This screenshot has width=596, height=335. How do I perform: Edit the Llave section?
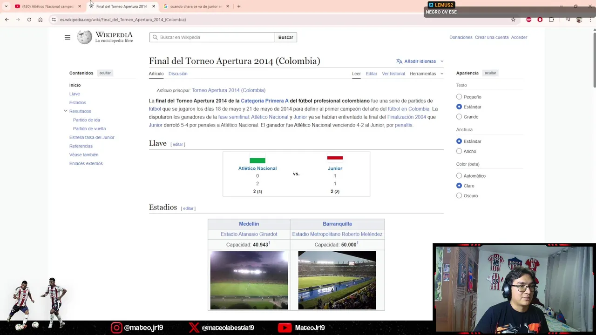(178, 144)
